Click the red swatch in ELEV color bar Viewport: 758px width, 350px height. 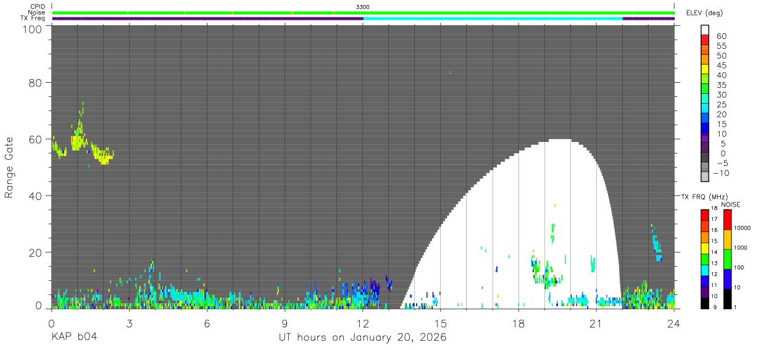tap(704, 41)
